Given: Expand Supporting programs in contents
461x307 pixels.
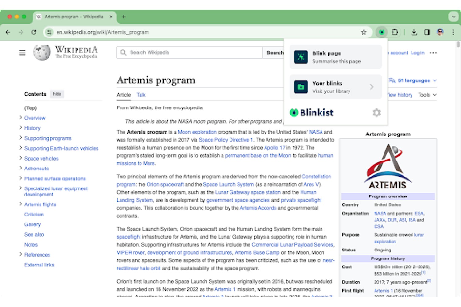Looking at the screenshot, I should 21,138.
